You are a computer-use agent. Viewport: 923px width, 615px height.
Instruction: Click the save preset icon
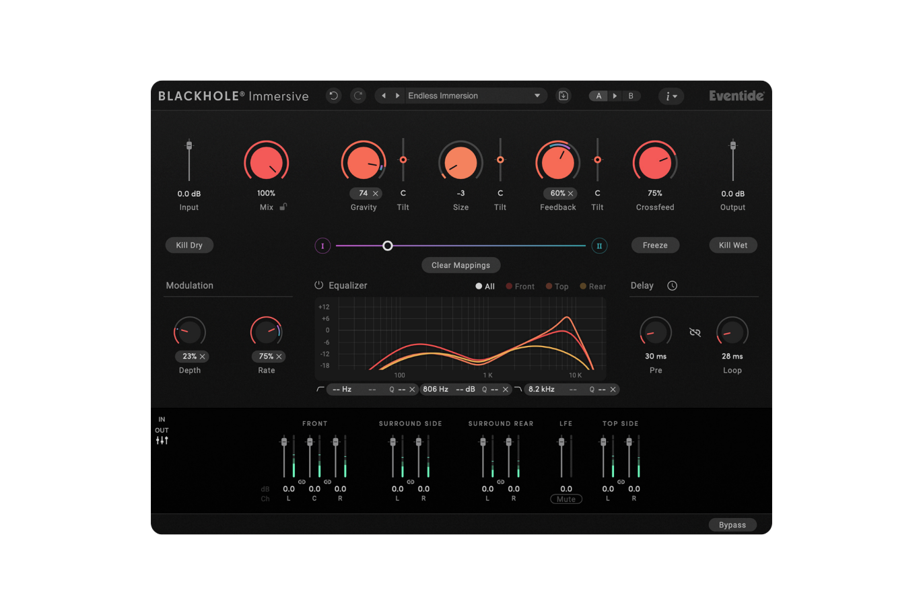click(563, 96)
